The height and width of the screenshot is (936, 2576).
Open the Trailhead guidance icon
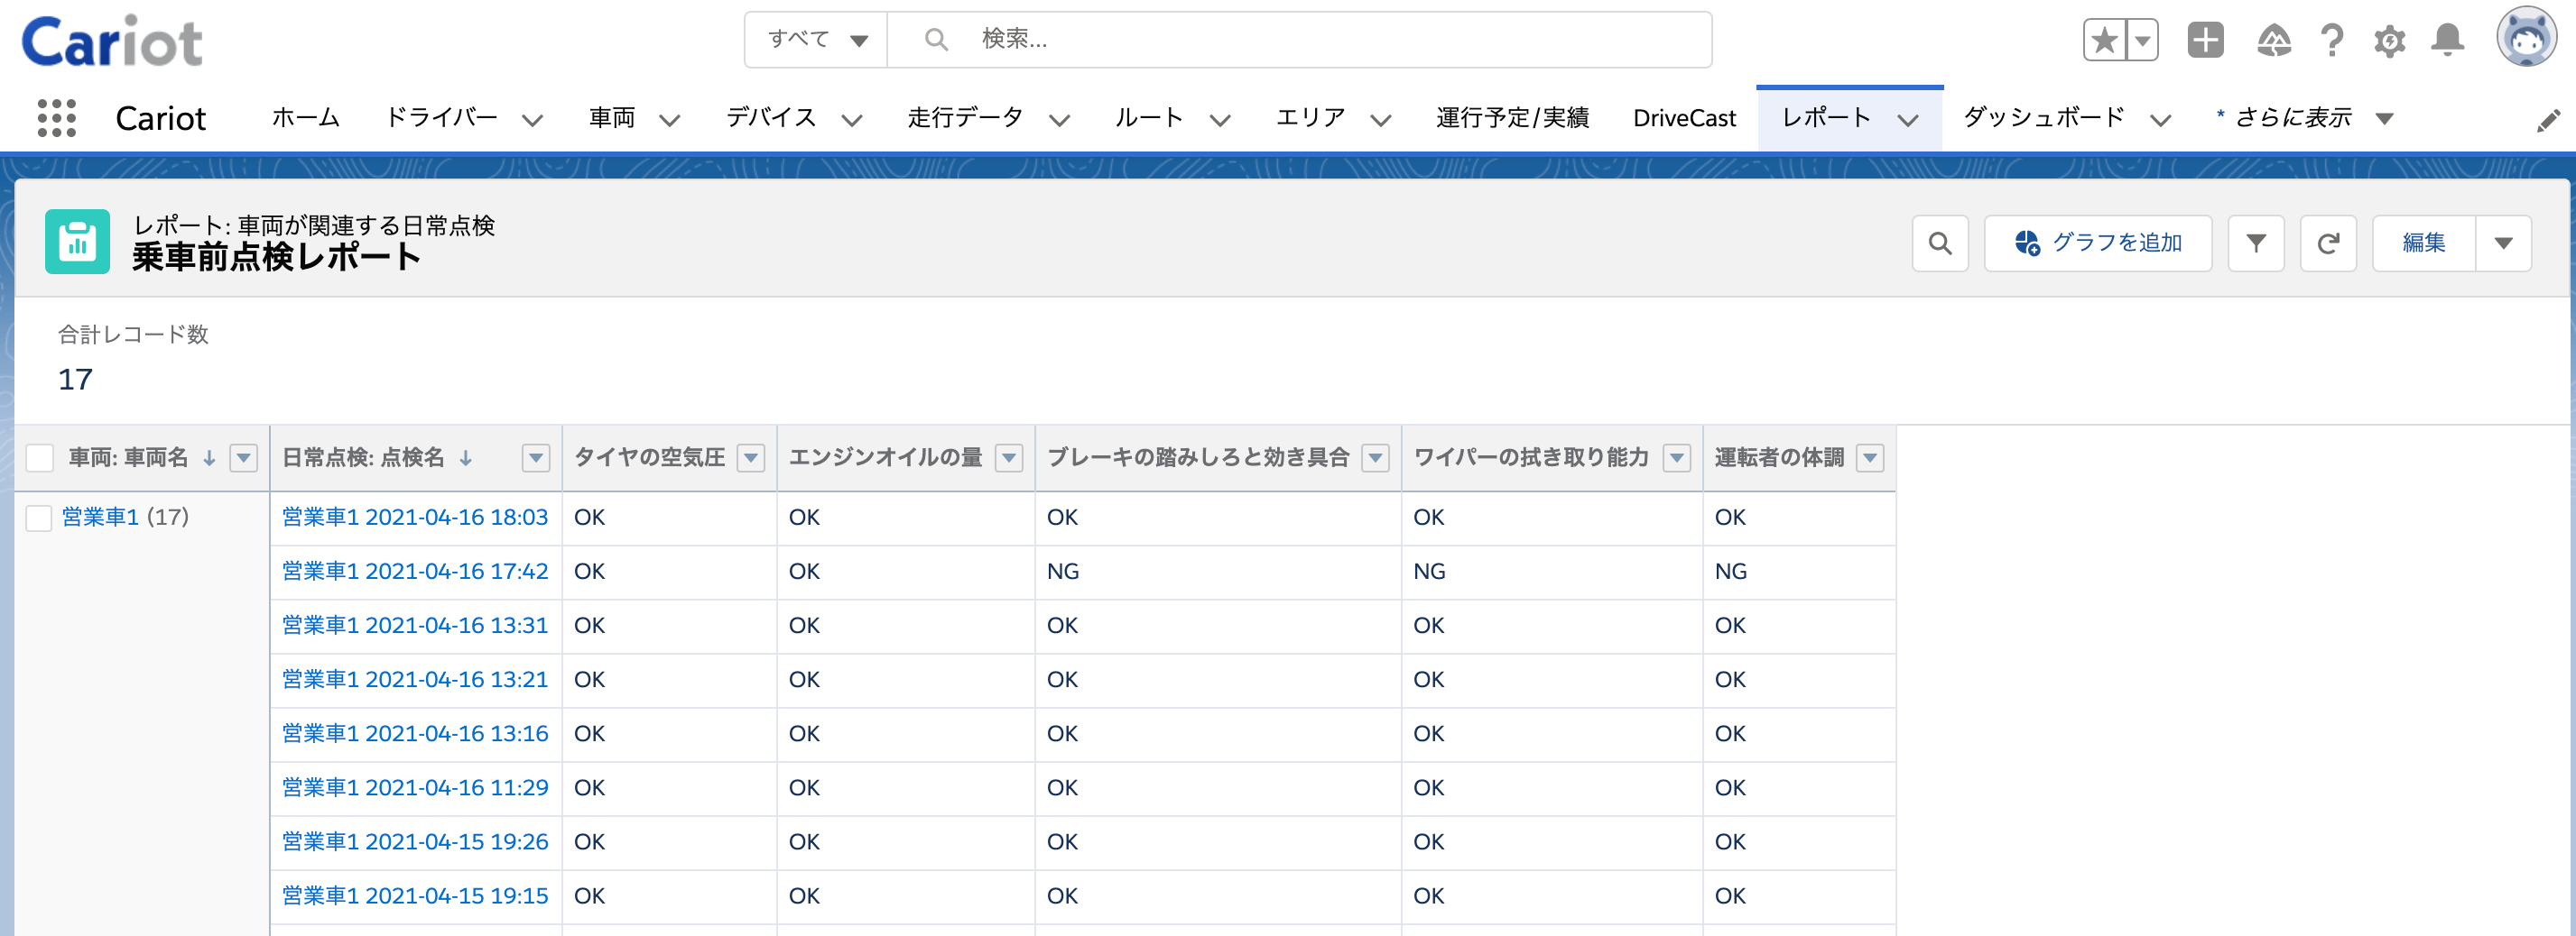point(2274,40)
